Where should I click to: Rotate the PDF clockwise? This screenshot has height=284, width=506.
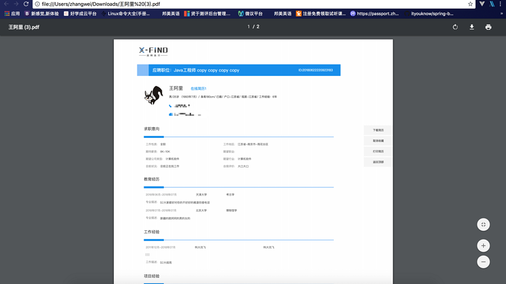455,27
